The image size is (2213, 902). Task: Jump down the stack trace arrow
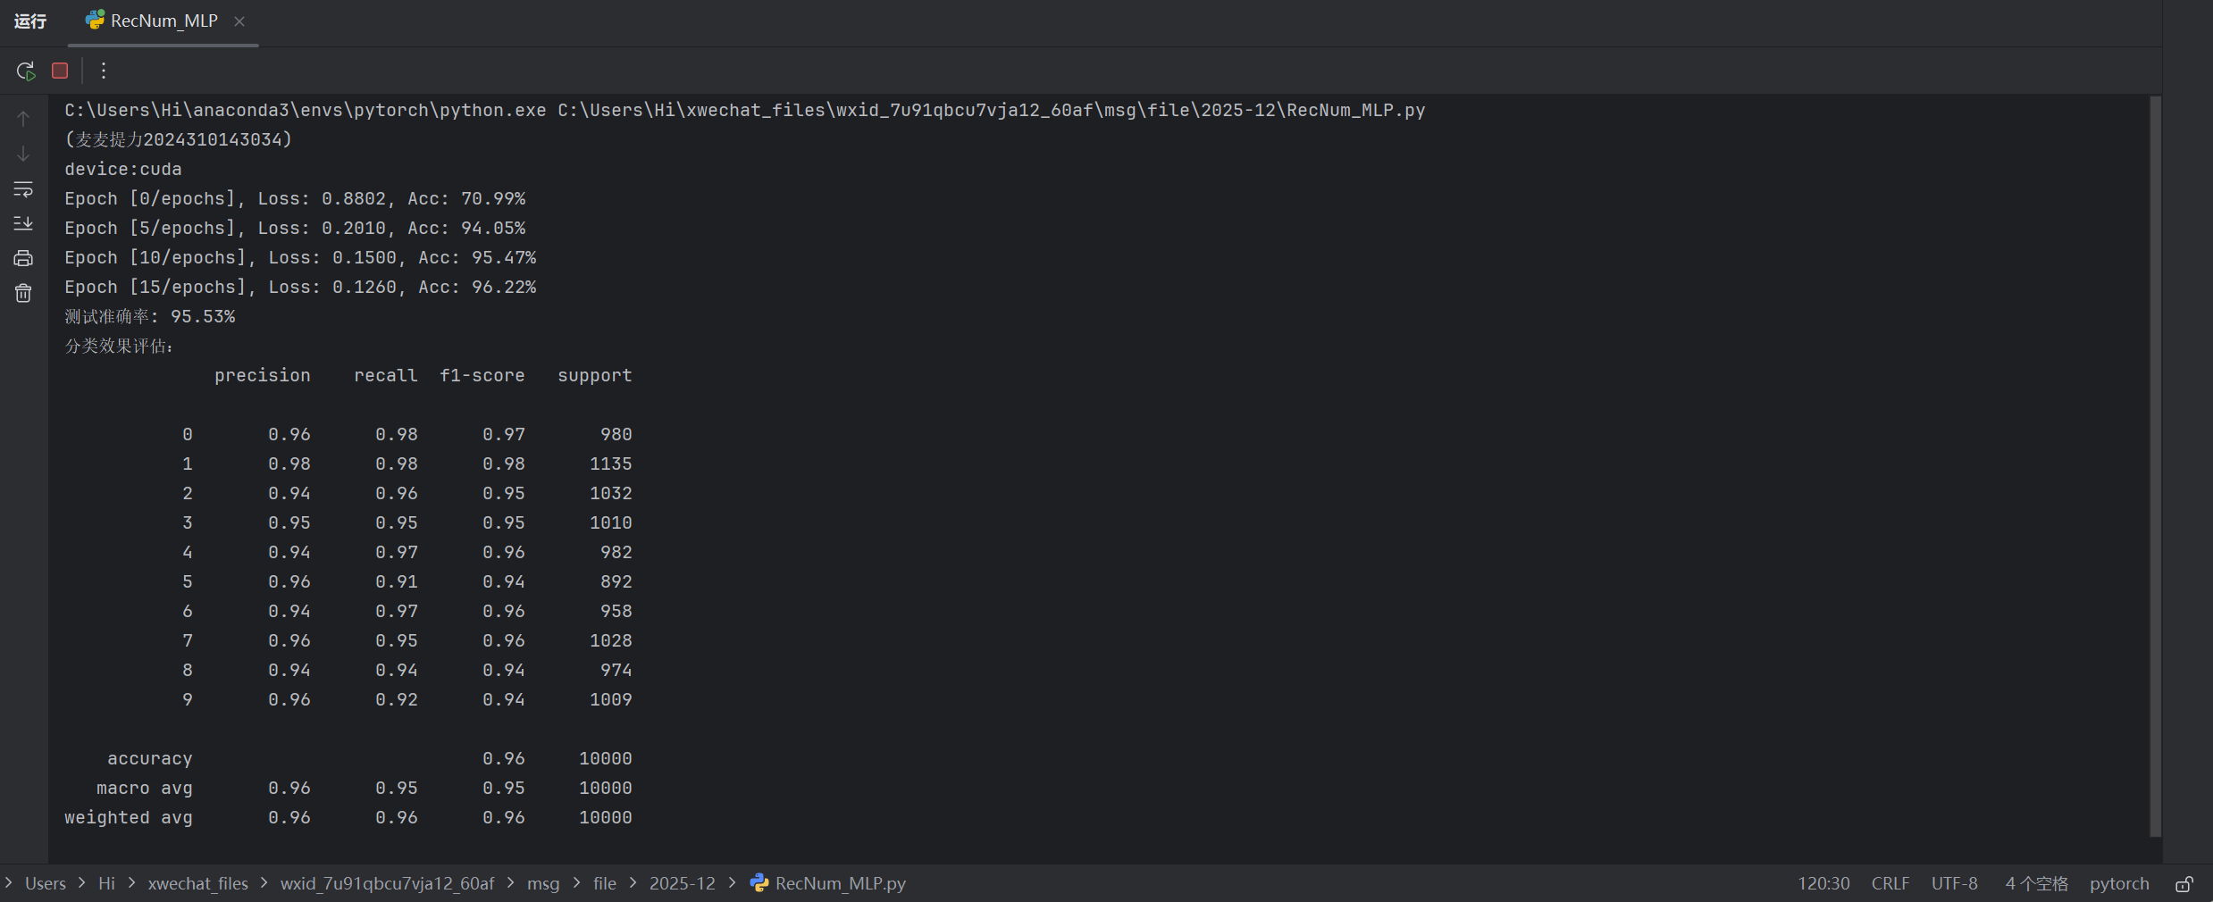click(23, 154)
